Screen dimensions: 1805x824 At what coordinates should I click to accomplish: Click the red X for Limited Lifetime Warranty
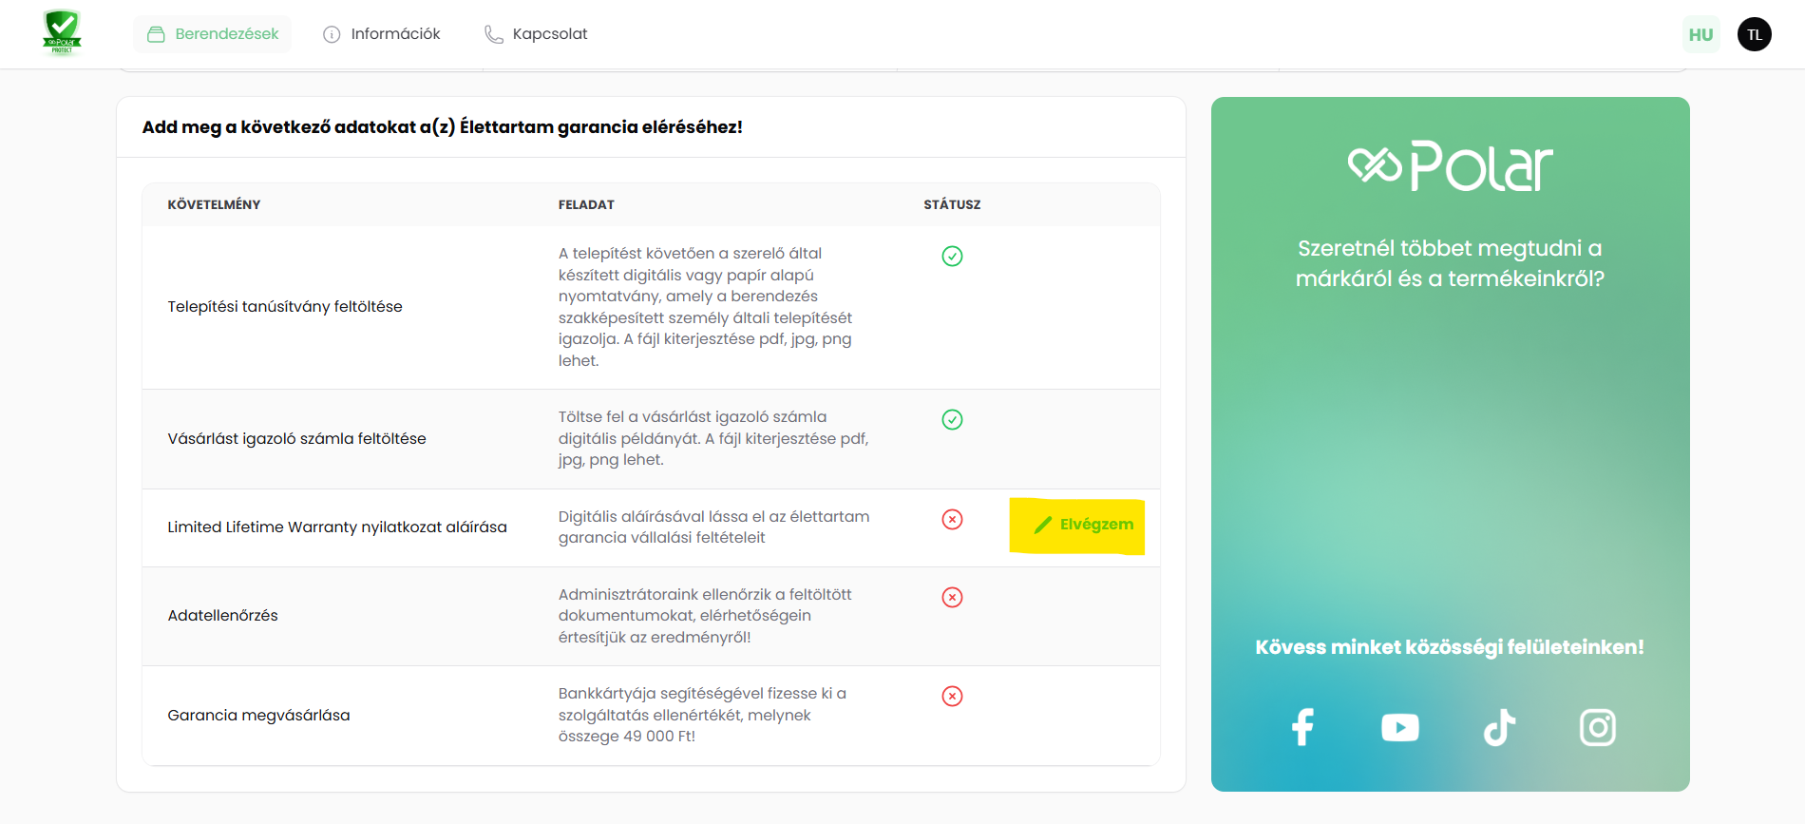click(x=952, y=519)
